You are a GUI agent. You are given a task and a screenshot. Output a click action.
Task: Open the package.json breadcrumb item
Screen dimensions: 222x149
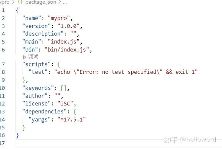[x=41, y=2]
